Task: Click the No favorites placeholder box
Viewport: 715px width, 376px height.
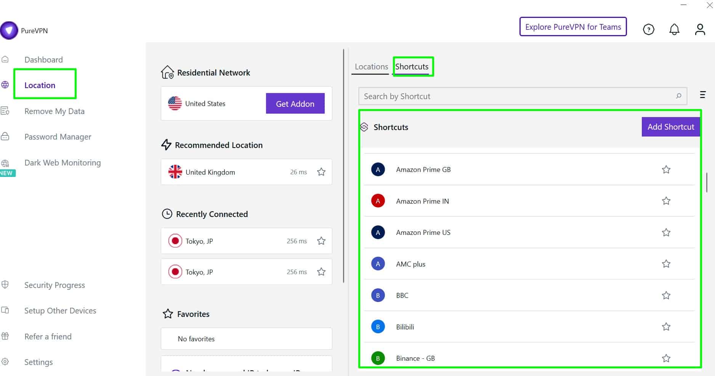Action: [246, 339]
